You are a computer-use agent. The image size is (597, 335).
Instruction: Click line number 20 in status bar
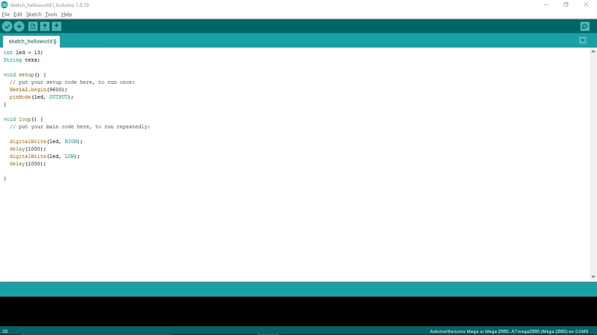coord(5,331)
